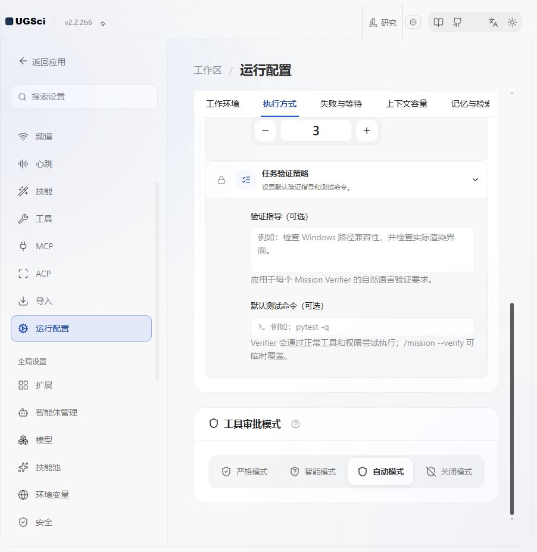The height and width of the screenshot is (552, 537).
Task: Click the main panel vertical scrollbar thumb
Action: pyautogui.click(x=512, y=409)
